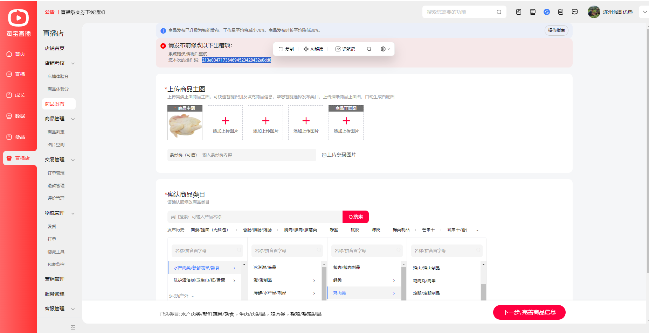Click 上传条码图片 link
The width and height of the screenshot is (649, 333).
point(339,155)
